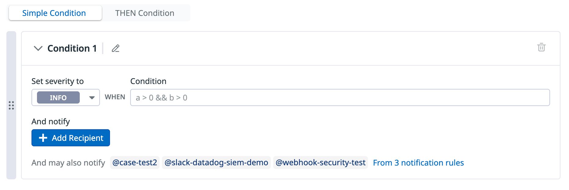This screenshot has width=569, height=190.
Task: Open the THEN Condition tab
Action: [x=145, y=13]
